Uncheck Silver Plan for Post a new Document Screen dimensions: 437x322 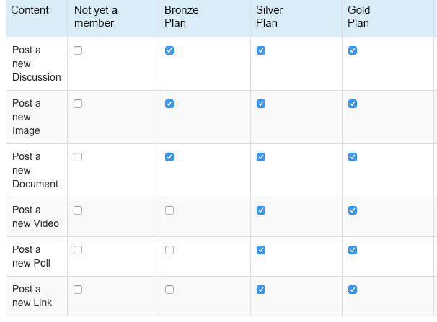coord(261,157)
